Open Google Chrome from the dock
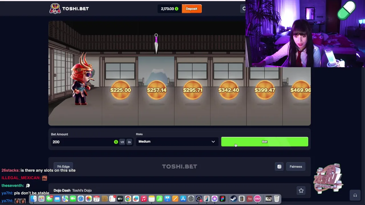 click(x=128, y=199)
